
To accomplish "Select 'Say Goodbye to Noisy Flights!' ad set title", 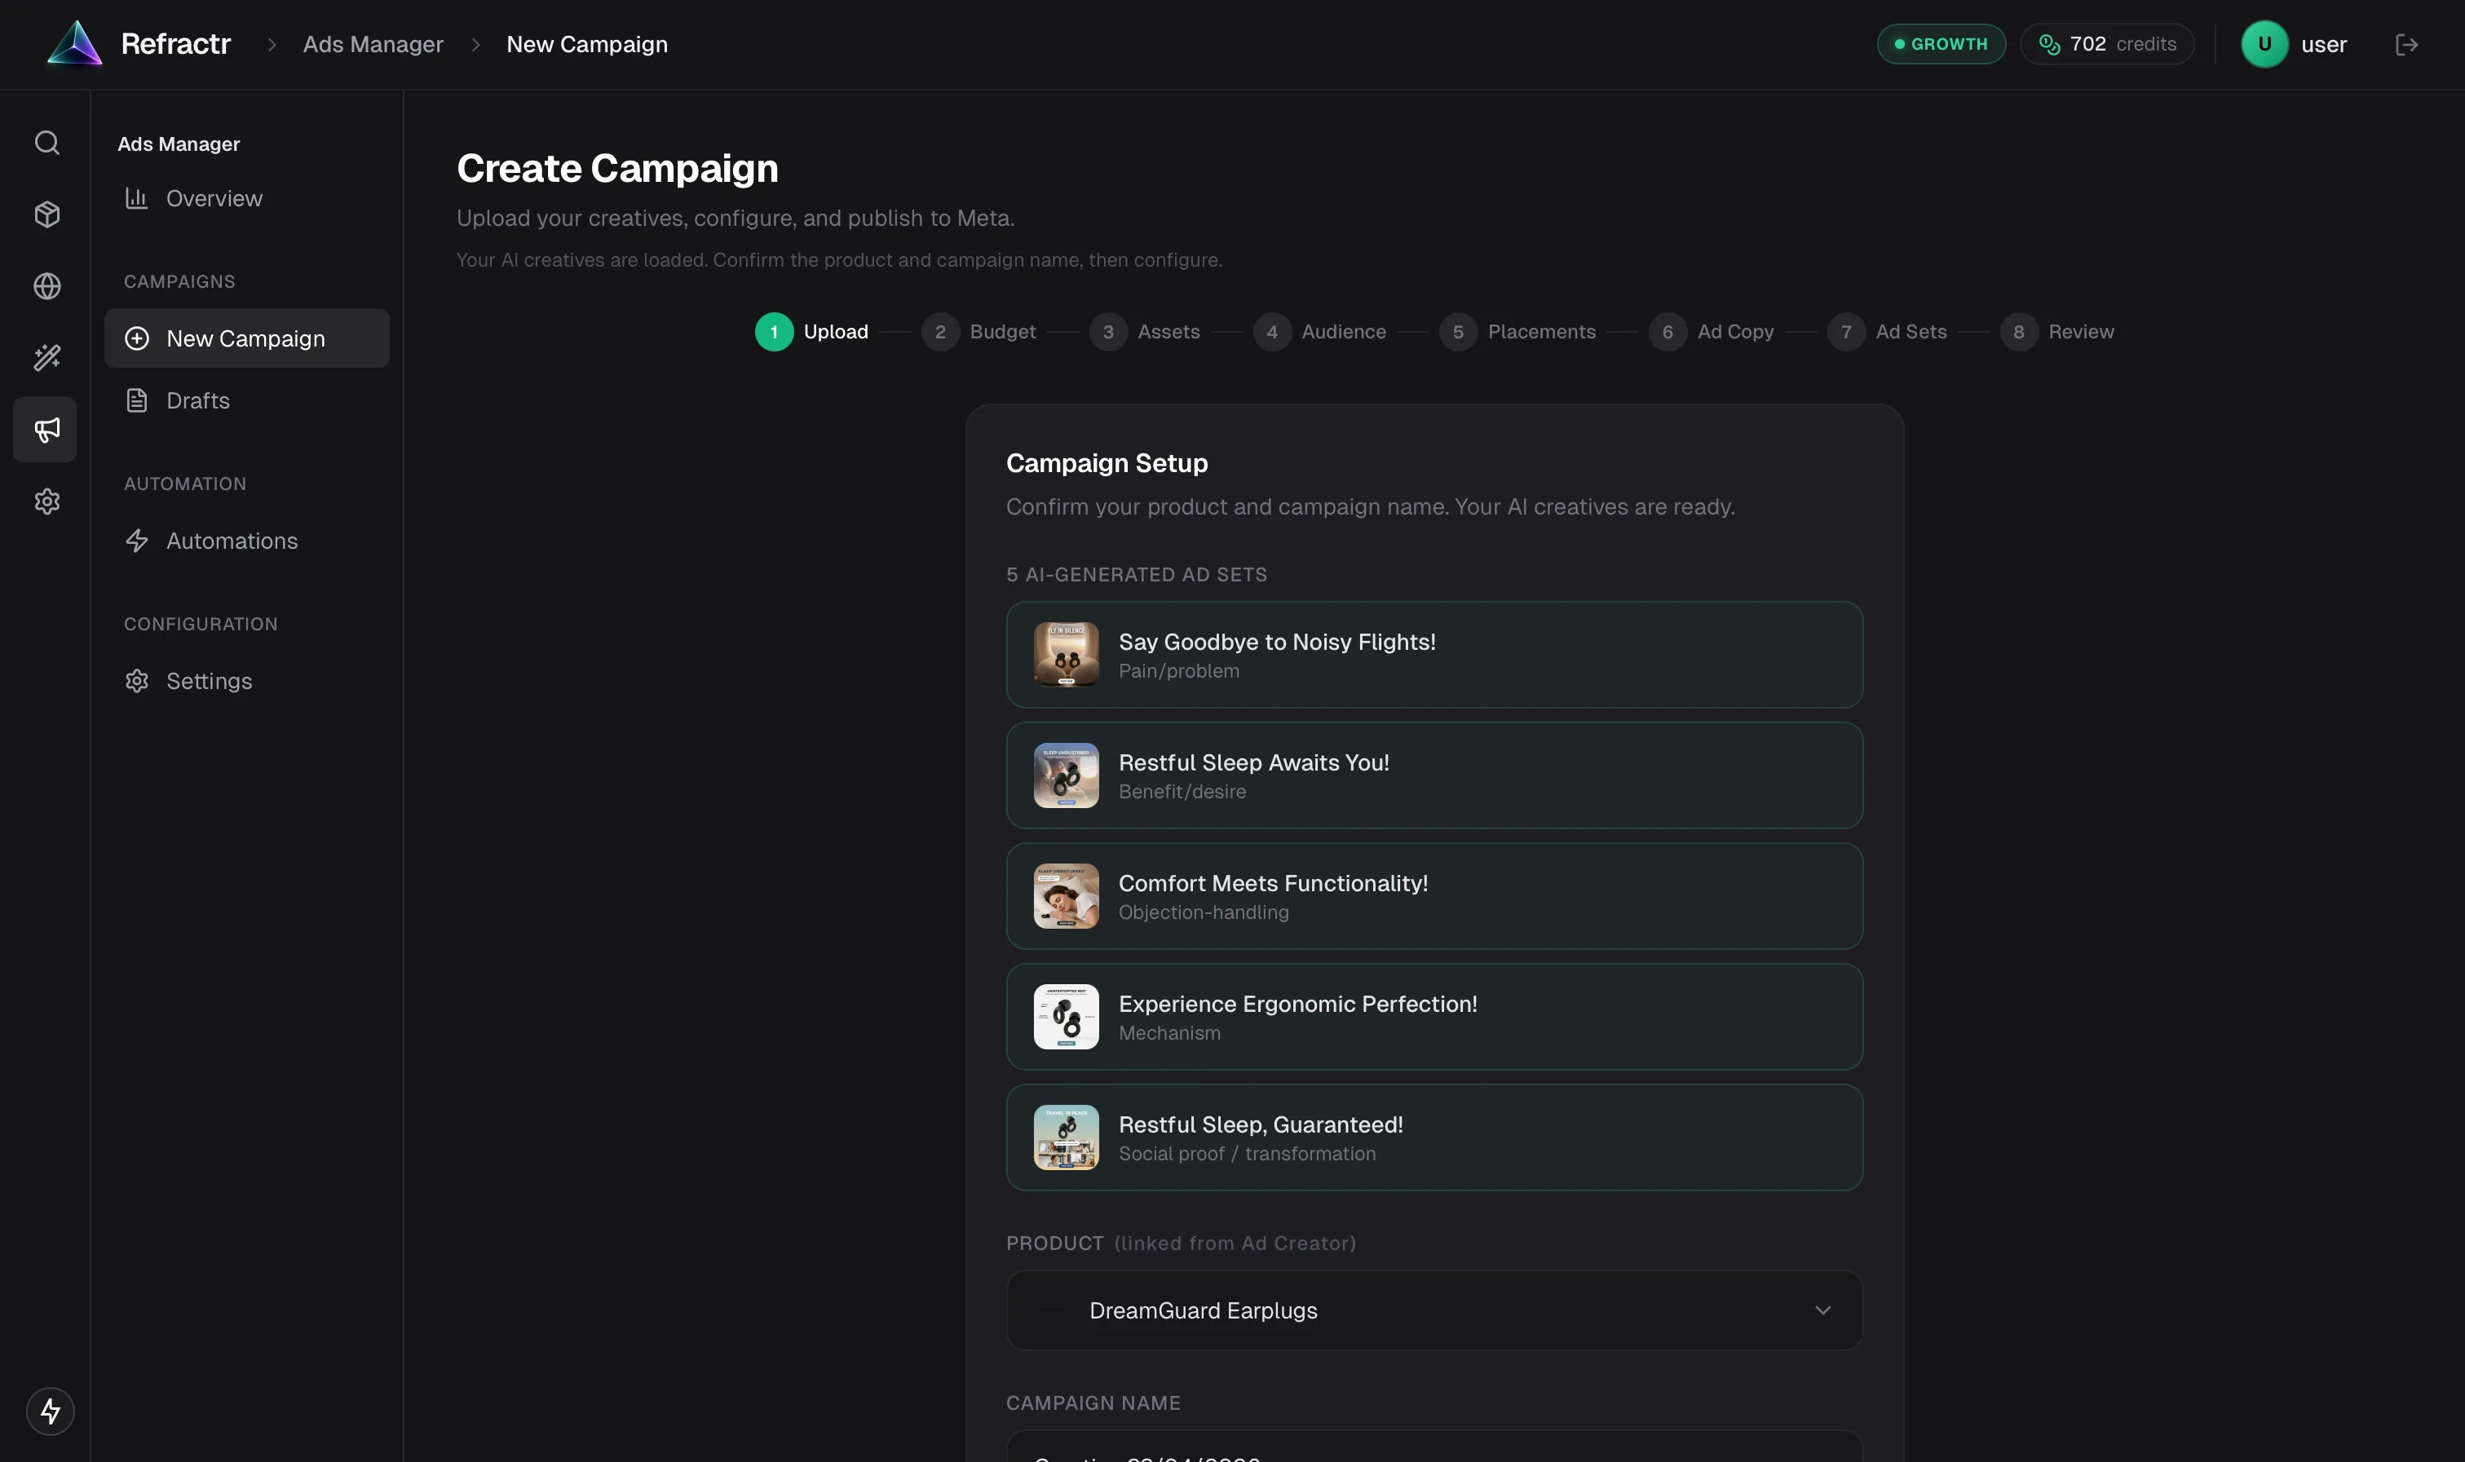I will [x=1277, y=642].
